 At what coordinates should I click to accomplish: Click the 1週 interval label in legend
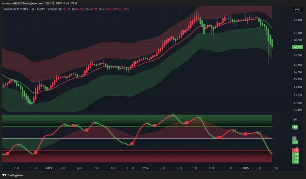click(x=32, y=9)
